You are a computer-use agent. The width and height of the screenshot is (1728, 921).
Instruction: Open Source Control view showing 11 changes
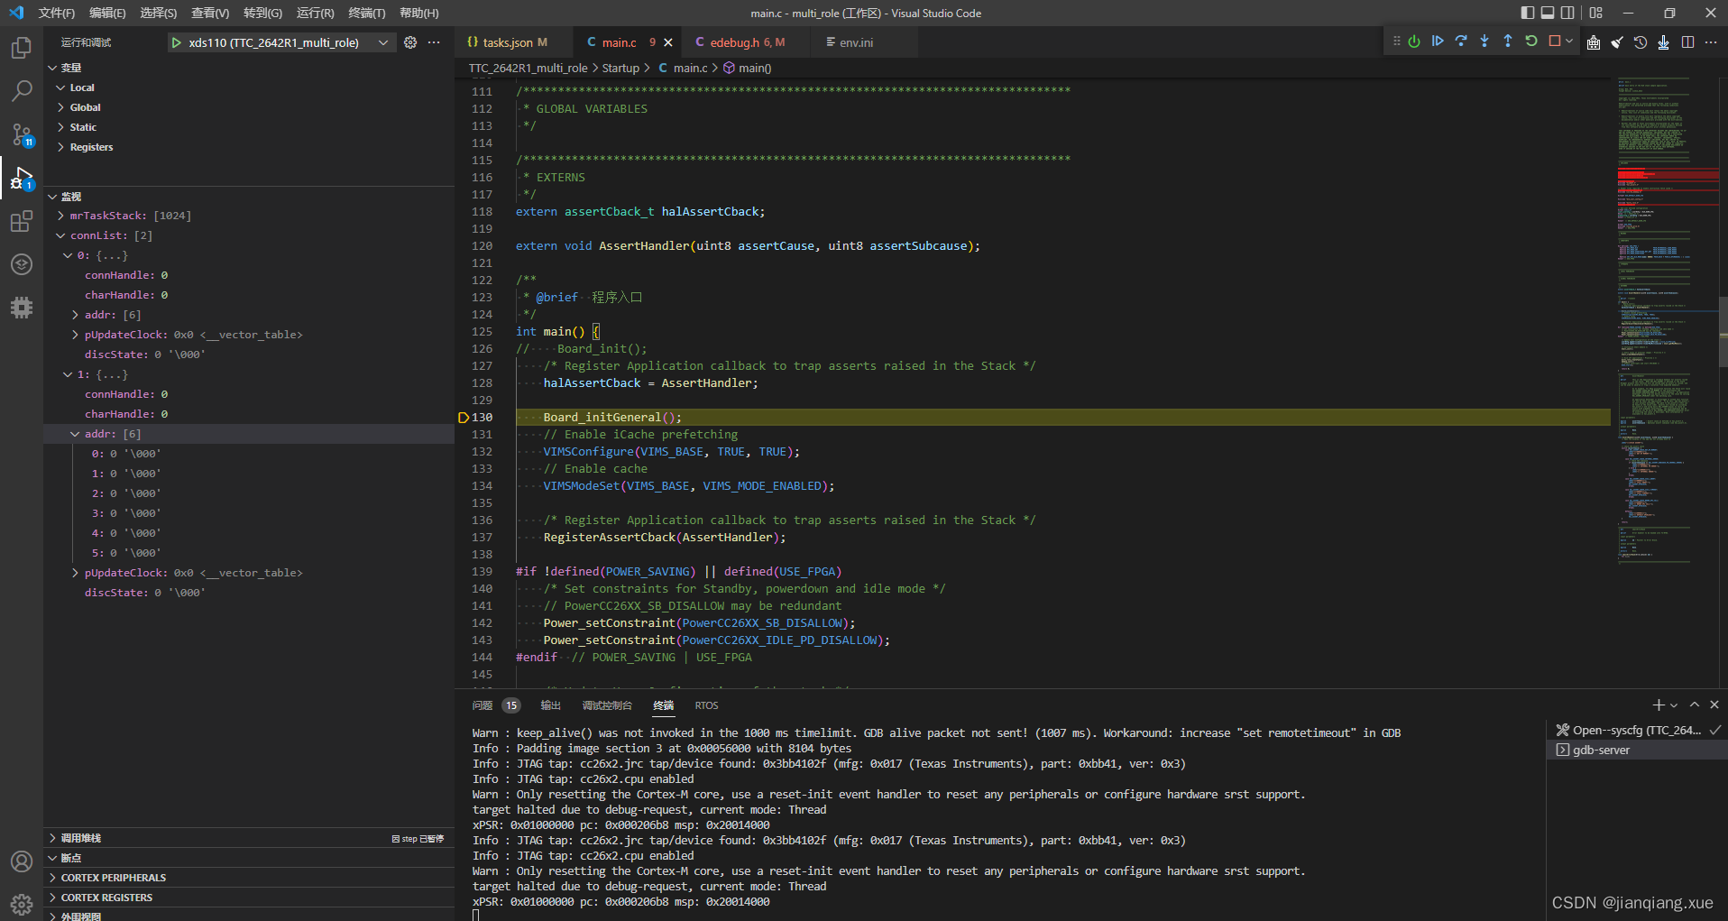22,134
